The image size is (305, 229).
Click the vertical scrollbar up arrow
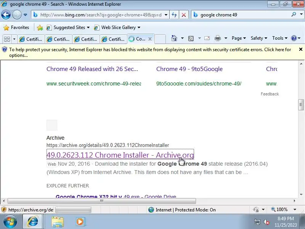(301, 64)
